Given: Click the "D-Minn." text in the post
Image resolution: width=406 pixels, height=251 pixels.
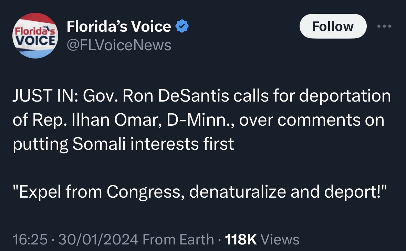Looking at the screenshot, I should tap(206, 121).
